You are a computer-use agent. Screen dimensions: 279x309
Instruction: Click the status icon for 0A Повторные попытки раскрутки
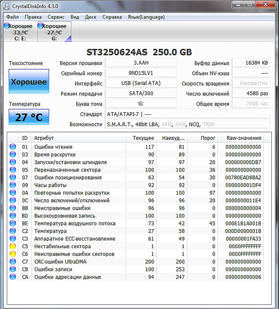13,193
